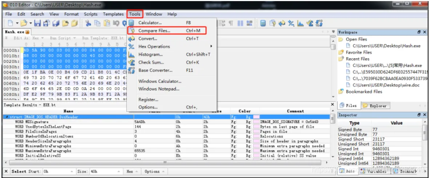Open the Scripts menu

(x=91, y=14)
